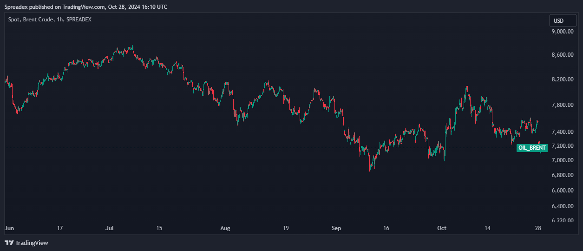Click the 8,200.00 price axis label

tap(562, 79)
